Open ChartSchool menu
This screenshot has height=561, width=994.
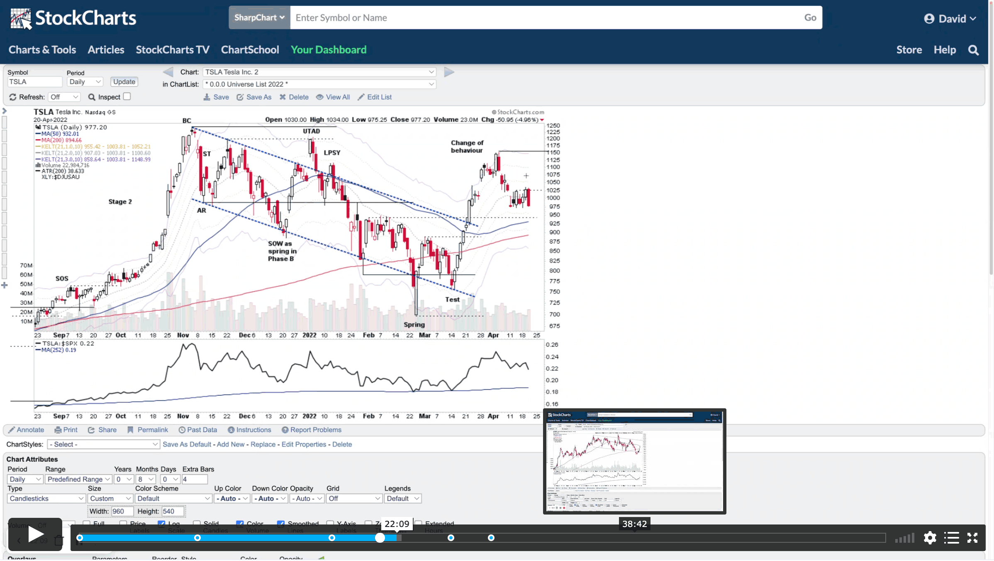point(250,50)
